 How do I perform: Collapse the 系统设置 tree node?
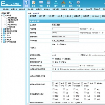pos(2,15)
